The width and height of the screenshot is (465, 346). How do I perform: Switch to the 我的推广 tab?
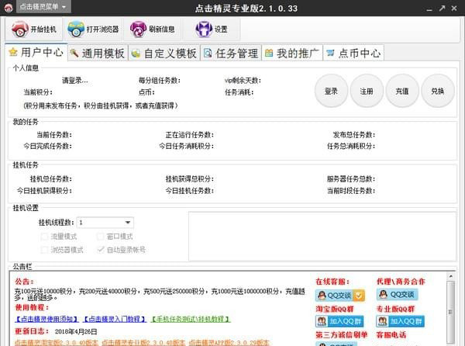292,54
